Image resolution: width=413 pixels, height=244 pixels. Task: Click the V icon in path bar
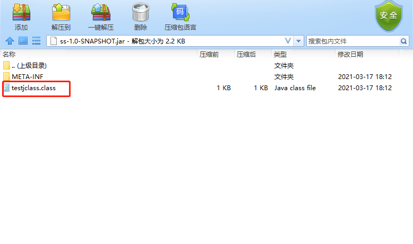point(288,41)
